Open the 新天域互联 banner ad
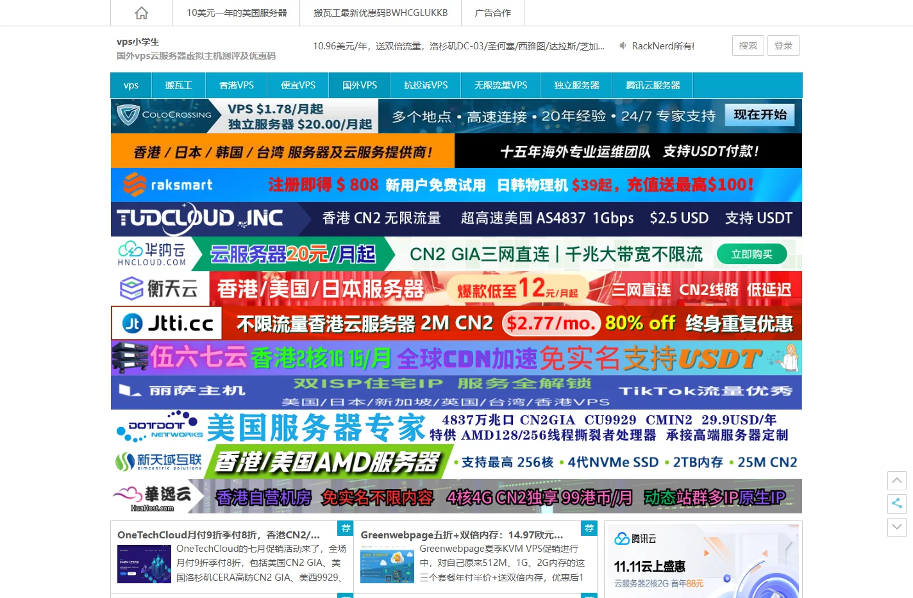Screen dimensions: 913x598 [456, 461]
